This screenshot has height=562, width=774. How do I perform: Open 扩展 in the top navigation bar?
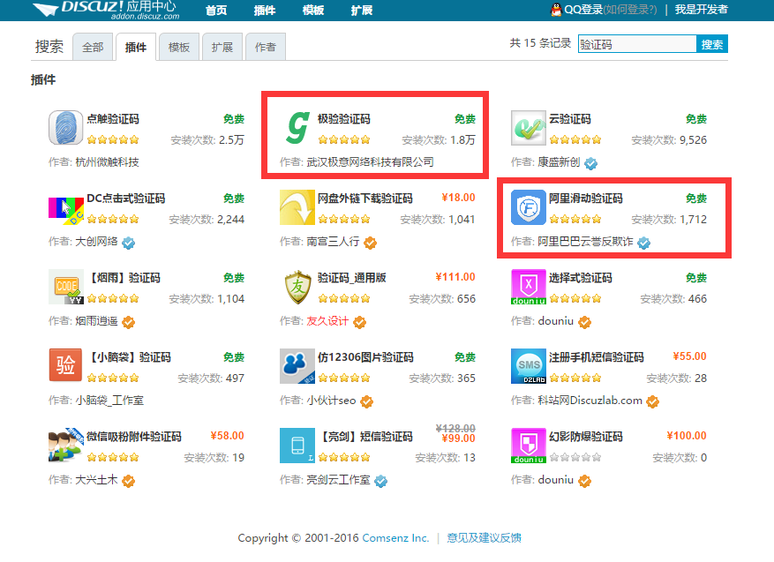pyautogui.click(x=361, y=11)
